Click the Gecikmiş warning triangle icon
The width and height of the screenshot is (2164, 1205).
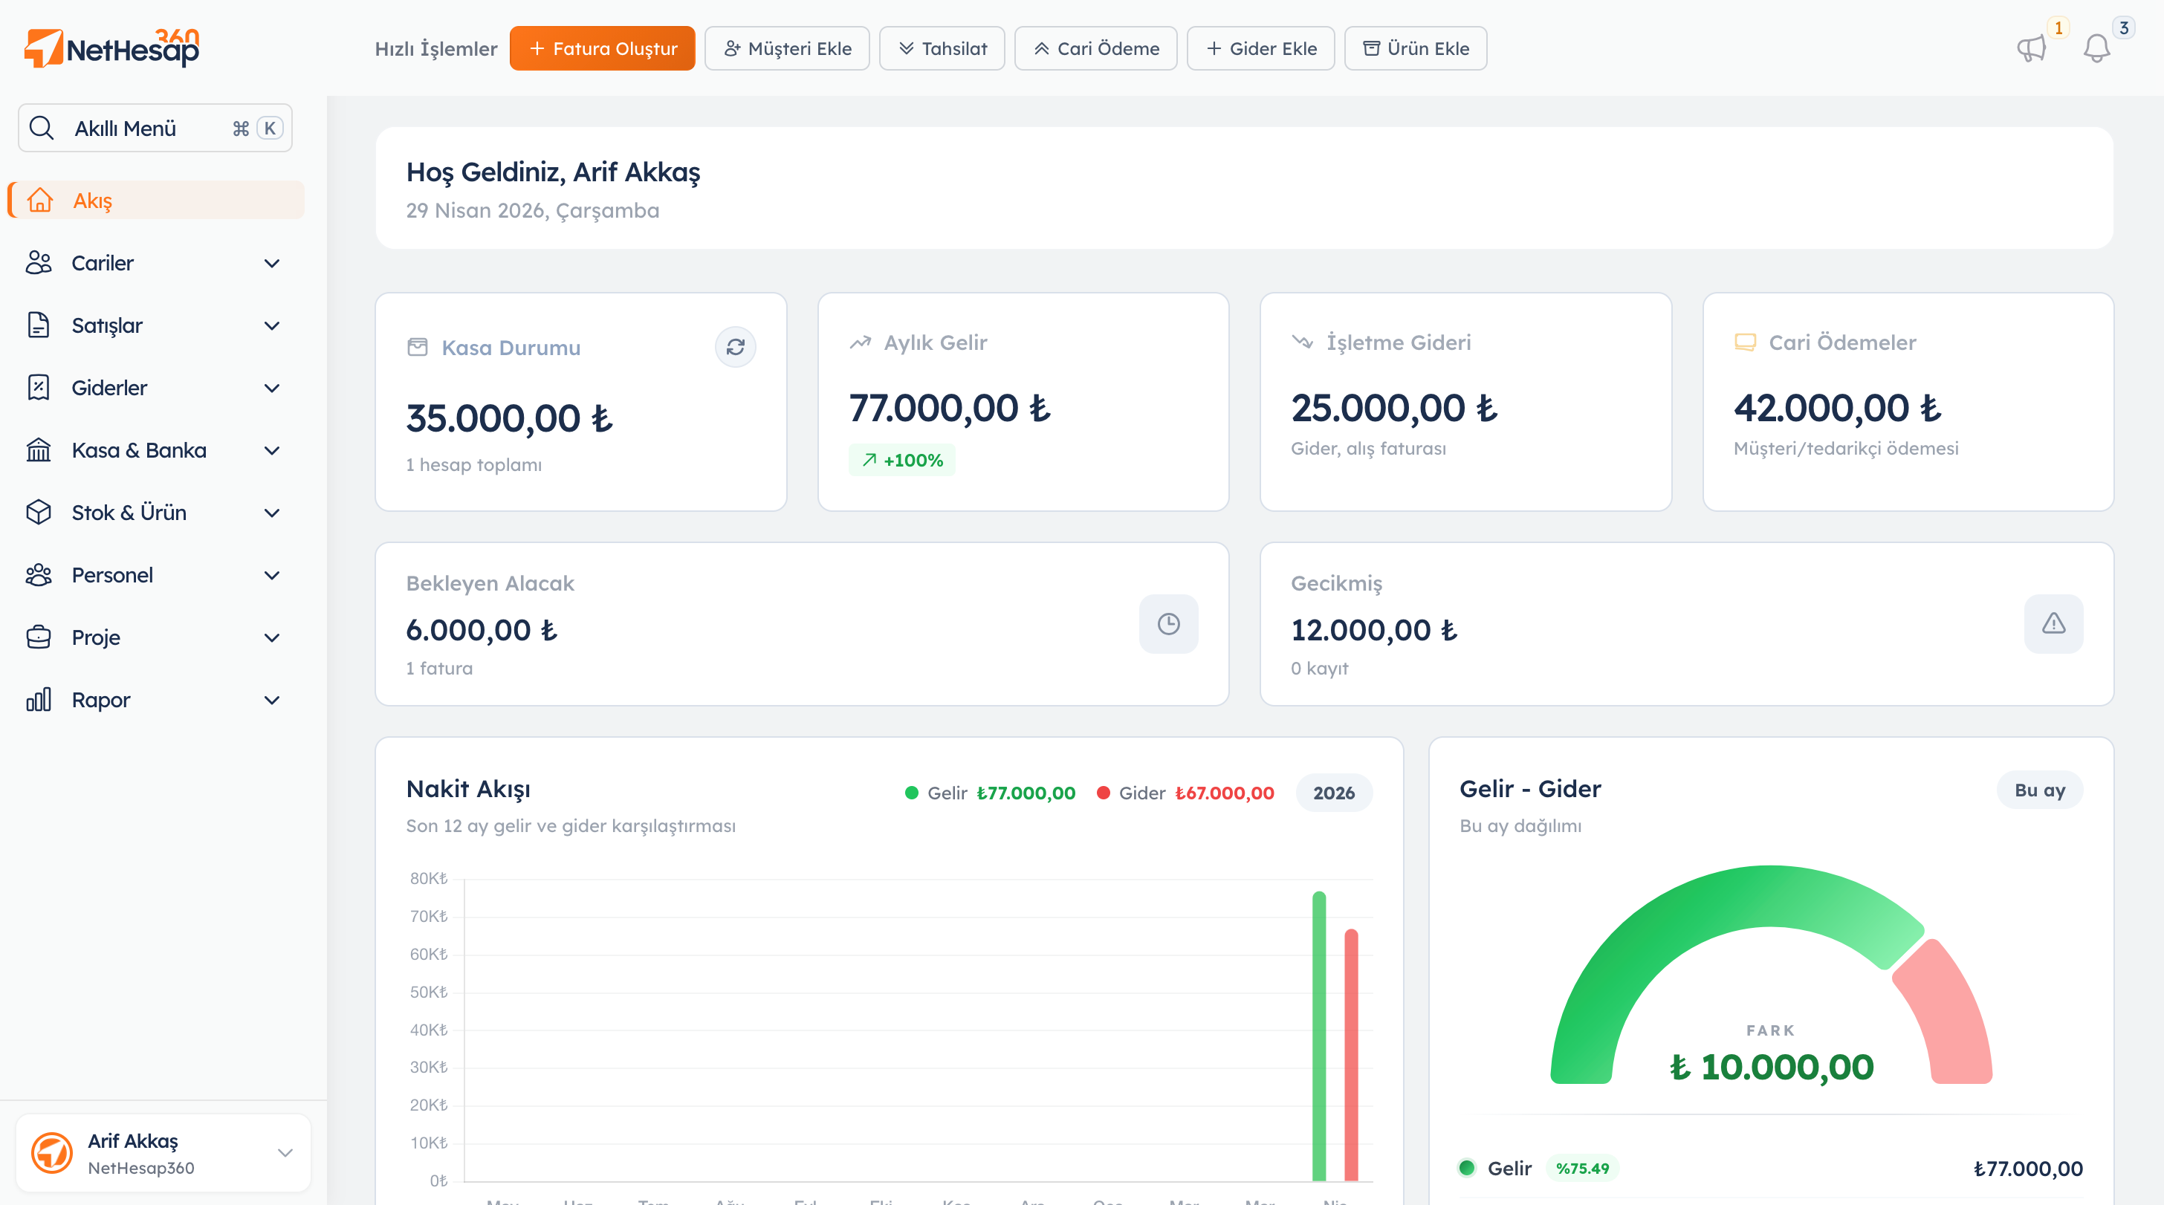click(x=2054, y=624)
